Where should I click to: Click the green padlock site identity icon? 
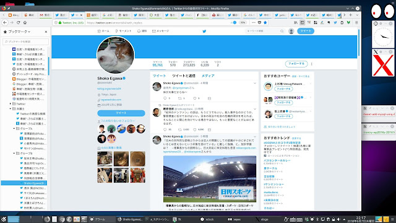click(60, 22)
